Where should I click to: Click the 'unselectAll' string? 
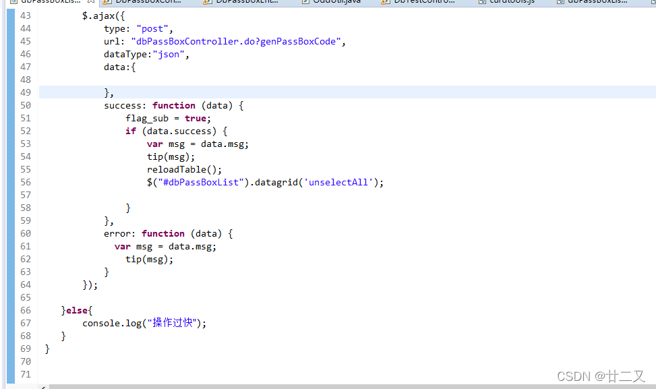point(338,183)
